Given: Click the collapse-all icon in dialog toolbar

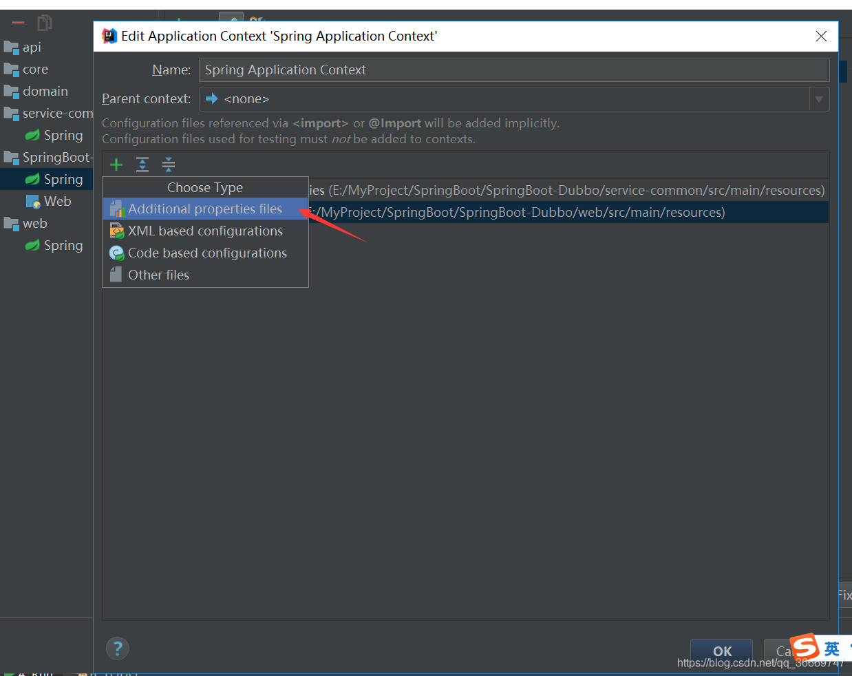Looking at the screenshot, I should click(168, 165).
